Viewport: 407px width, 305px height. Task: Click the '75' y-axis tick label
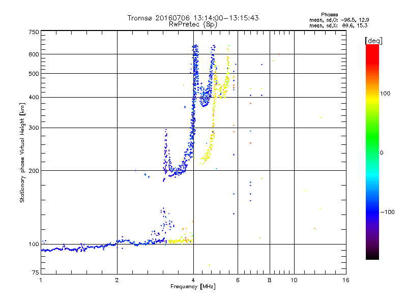coord(36,272)
